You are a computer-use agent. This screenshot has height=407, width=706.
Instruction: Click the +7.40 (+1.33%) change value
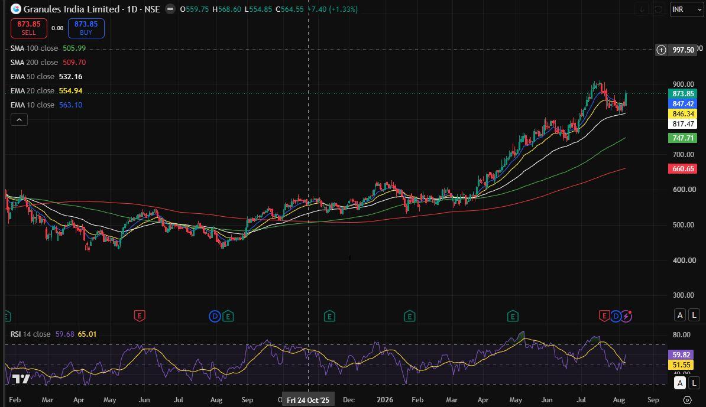pyautogui.click(x=332, y=9)
